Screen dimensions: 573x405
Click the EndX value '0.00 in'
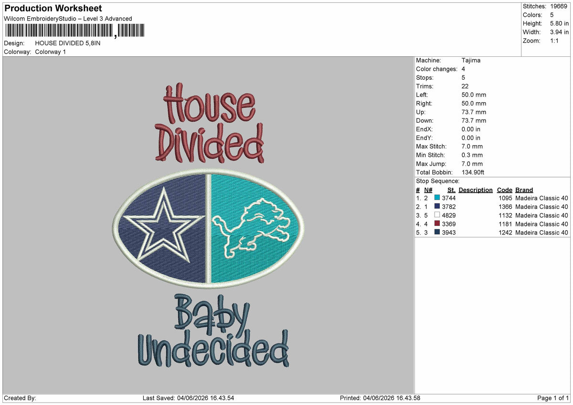pos(471,129)
